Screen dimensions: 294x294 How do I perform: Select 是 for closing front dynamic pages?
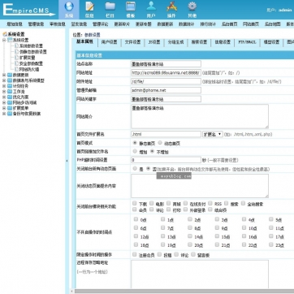[x=135, y=168]
